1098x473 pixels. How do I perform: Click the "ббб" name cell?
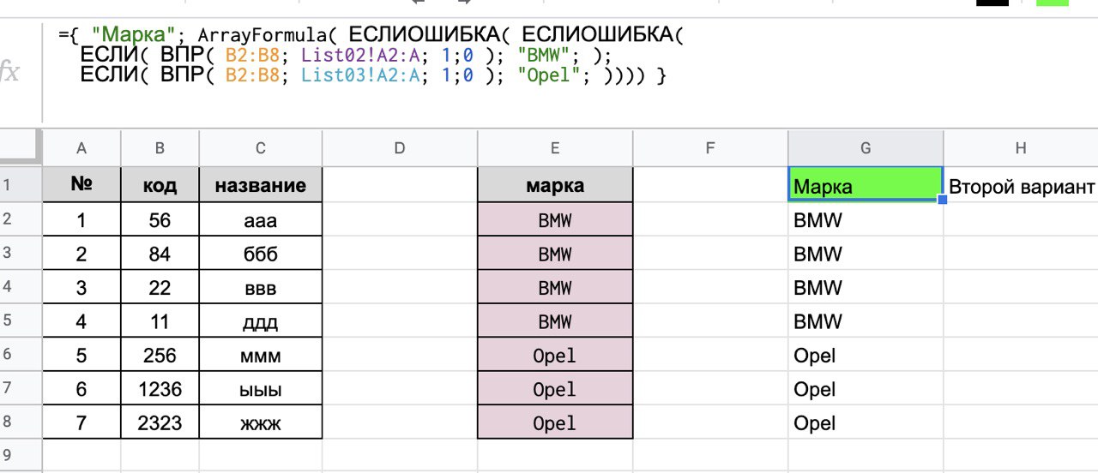261,254
